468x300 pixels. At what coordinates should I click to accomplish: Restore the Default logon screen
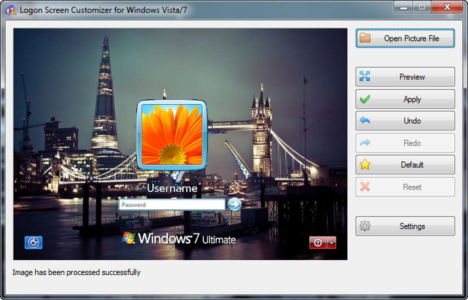click(405, 164)
